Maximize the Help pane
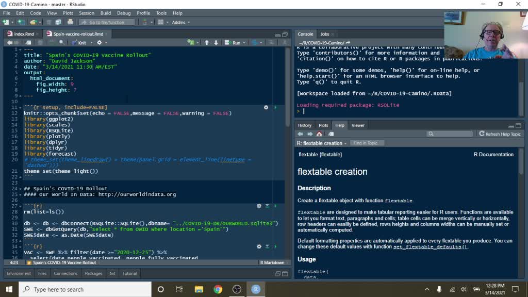The height and width of the screenshot is (297, 528). [519, 126]
